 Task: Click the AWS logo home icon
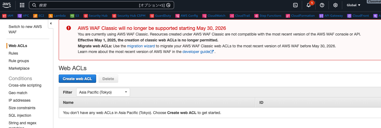pos(7,5)
